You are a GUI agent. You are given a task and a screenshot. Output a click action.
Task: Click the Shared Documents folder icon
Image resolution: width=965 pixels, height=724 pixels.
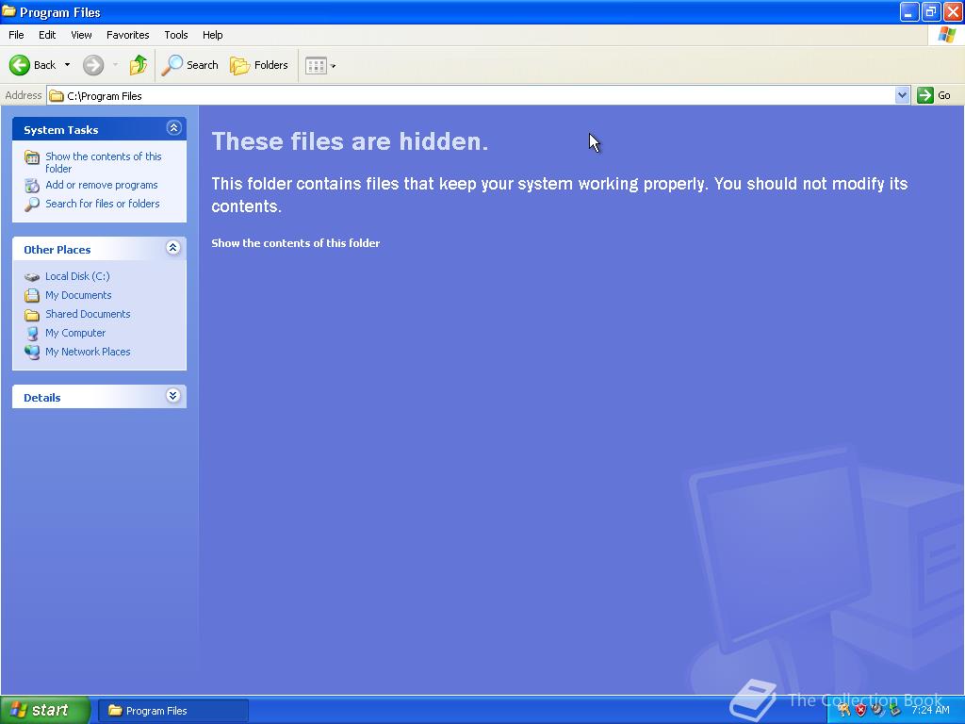(32, 315)
